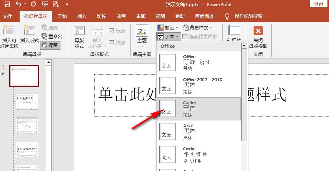Expand the Background Styles dropdown

[x=198, y=28]
